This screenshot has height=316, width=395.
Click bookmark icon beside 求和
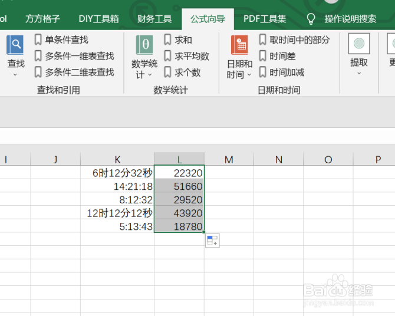[x=167, y=40]
